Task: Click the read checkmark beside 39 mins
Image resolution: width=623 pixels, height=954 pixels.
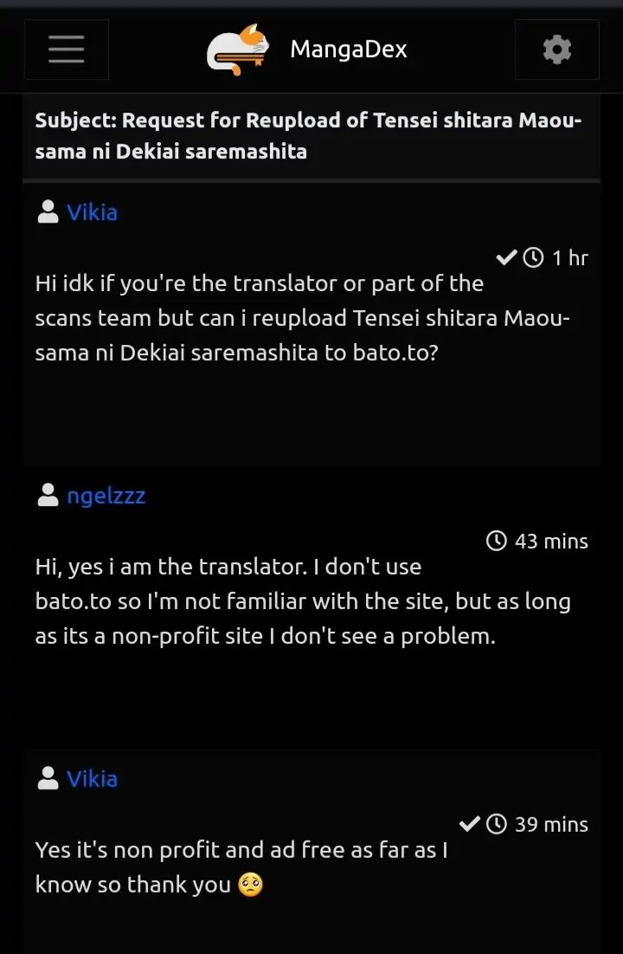Action: point(469,824)
